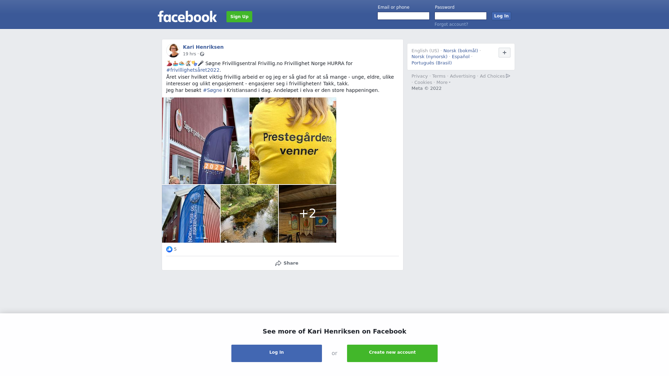
Task: Click the green Create new account button
Action: pos(392,353)
